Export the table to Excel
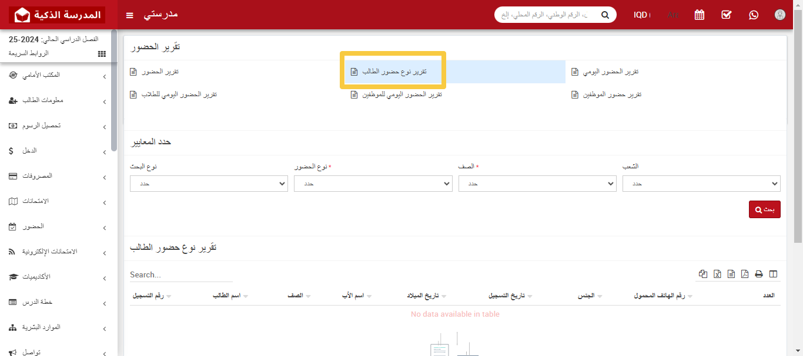The image size is (803, 356). (x=717, y=273)
